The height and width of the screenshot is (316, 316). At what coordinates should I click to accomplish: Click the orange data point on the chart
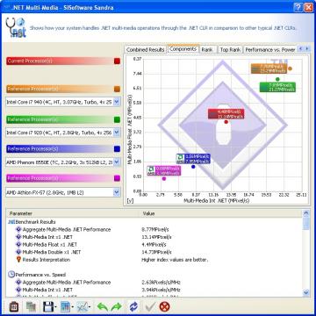pos(290,68)
